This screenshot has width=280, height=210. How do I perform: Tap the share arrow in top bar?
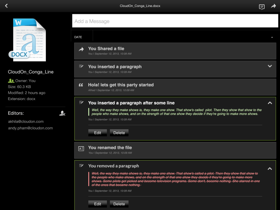click(273, 6)
